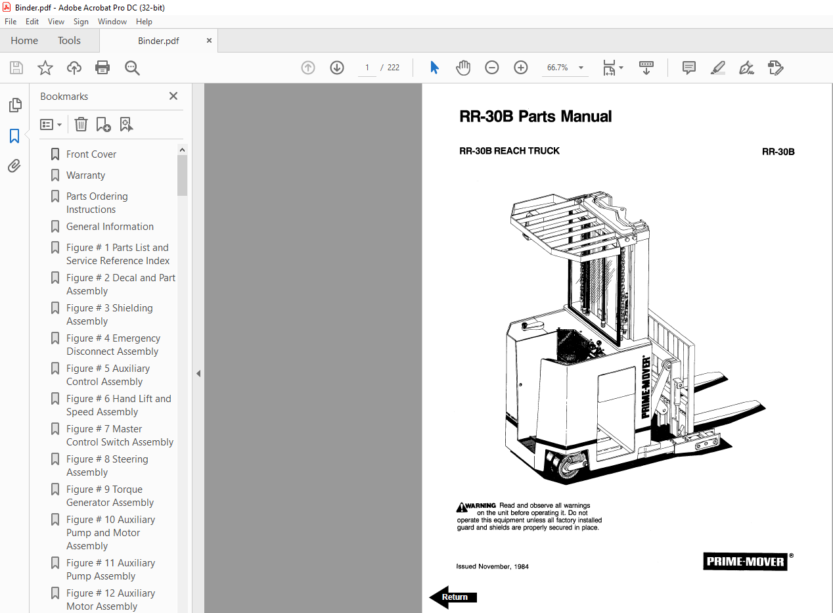Screen dimensions: 833x613
Task: Go to Figure # 10 Auxiliary Pump and Motor bookmark
Action: click(x=110, y=533)
